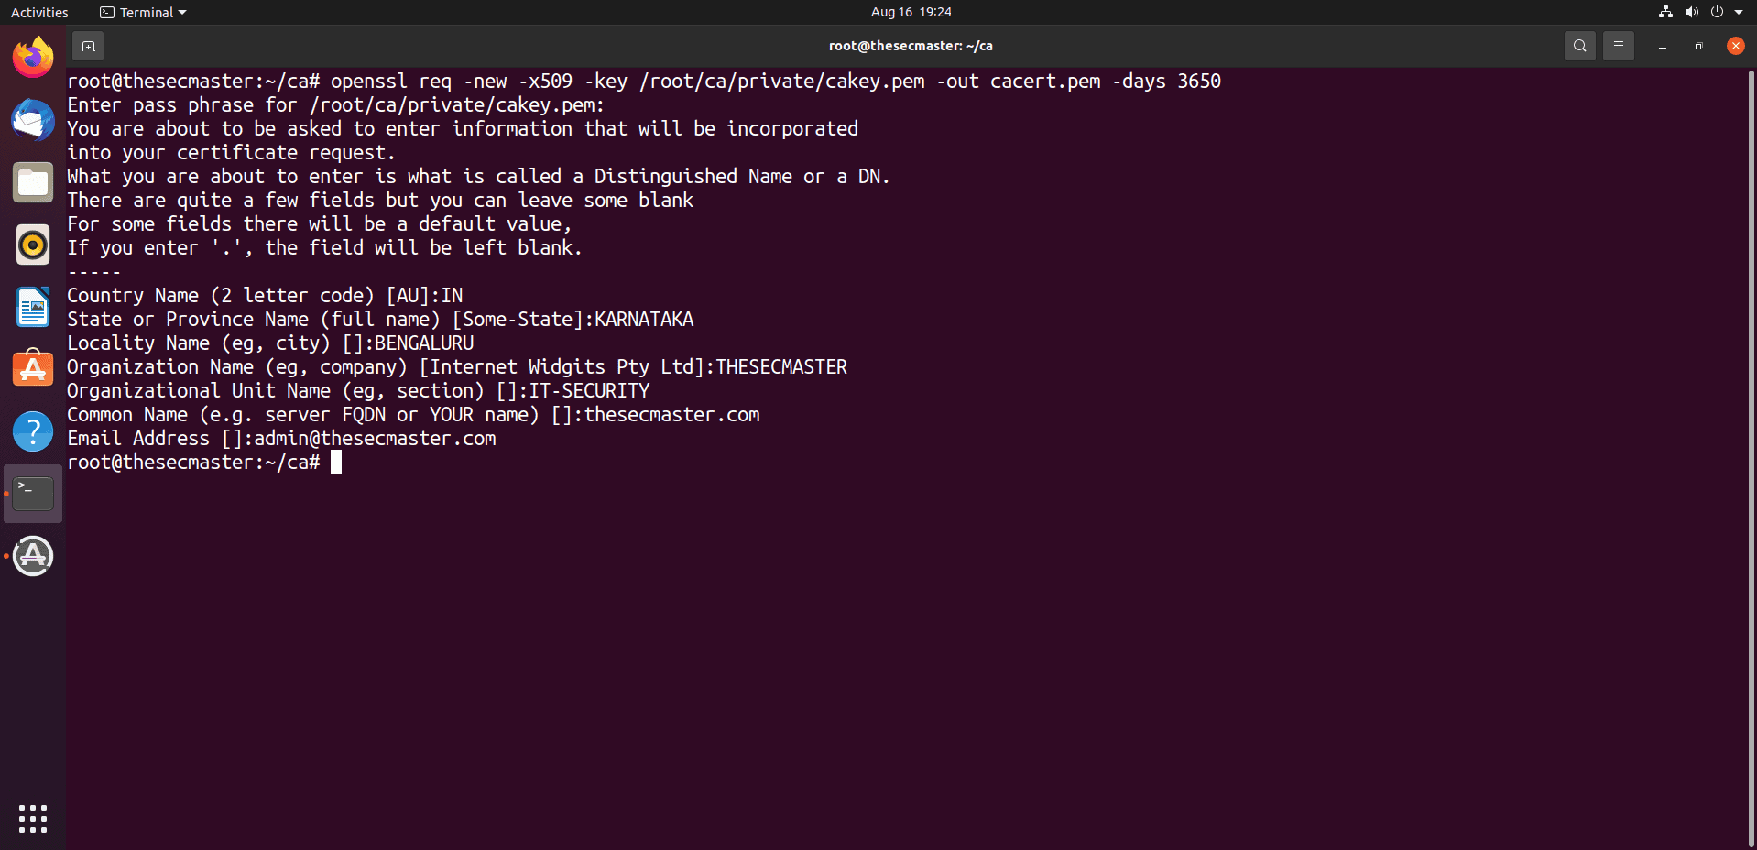1757x850 pixels.
Task: Open LibreOffice Writer from dock
Action: [x=33, y=307]
